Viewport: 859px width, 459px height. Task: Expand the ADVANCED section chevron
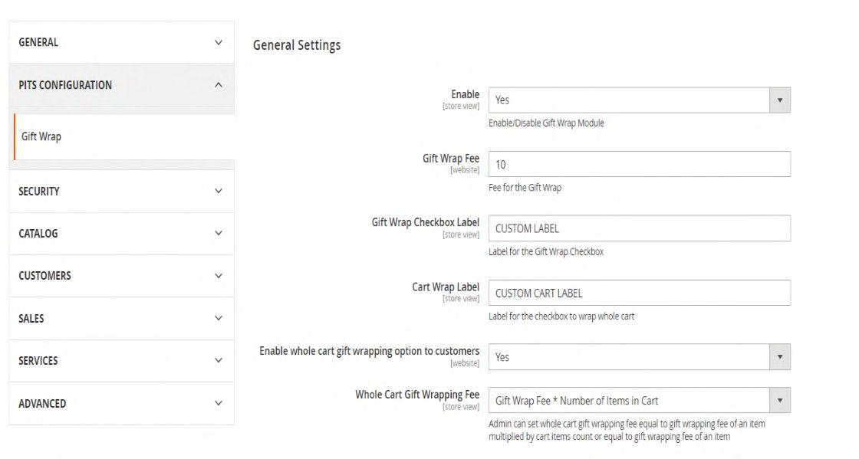219,404
